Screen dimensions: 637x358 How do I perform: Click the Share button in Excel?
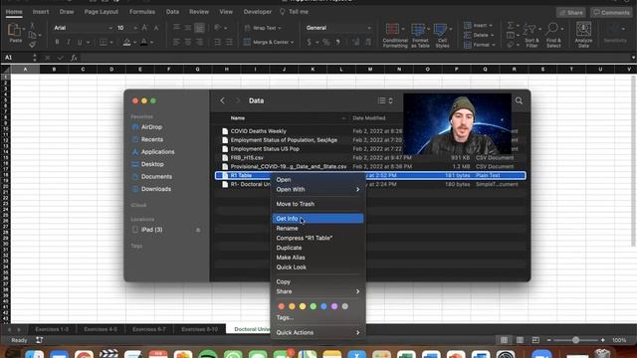click(x=570, y=13)
